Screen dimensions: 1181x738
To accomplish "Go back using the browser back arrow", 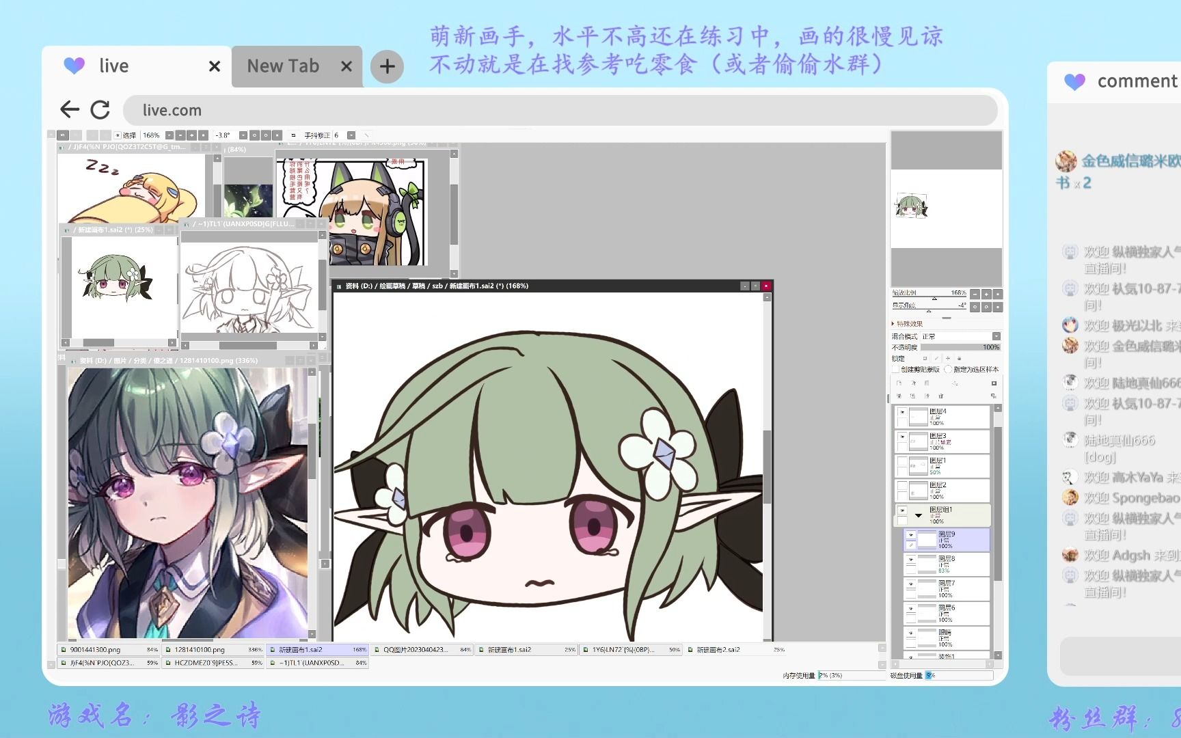I will [x=69, y=109].
